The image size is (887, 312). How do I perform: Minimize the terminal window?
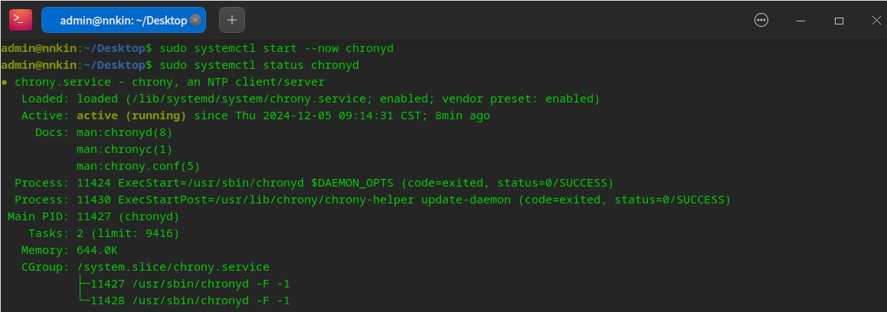pyautogui.click(x=800, y=21)
